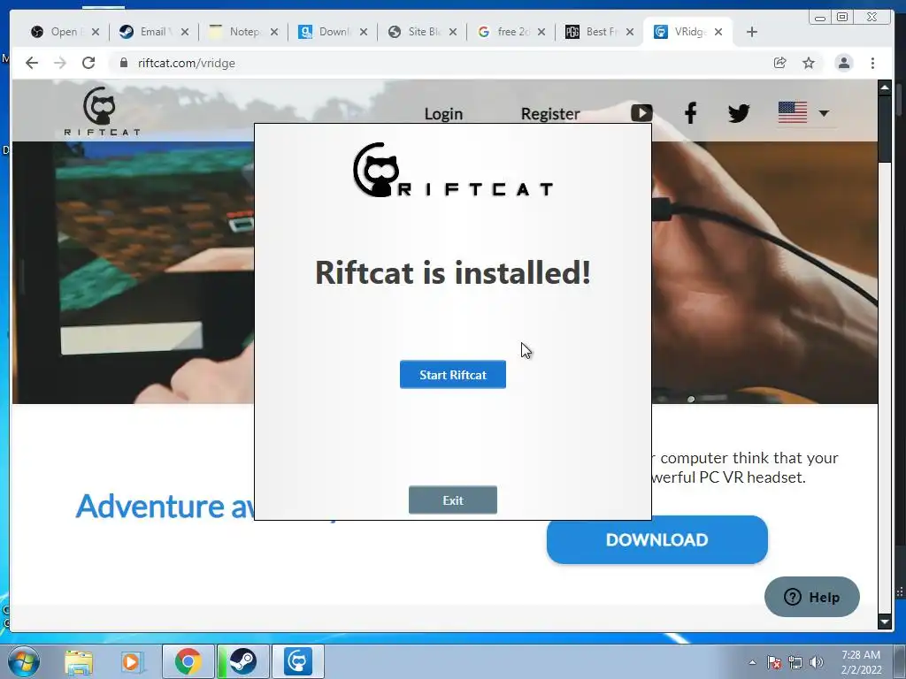View site security padlock info

click(x=123, y=63)
